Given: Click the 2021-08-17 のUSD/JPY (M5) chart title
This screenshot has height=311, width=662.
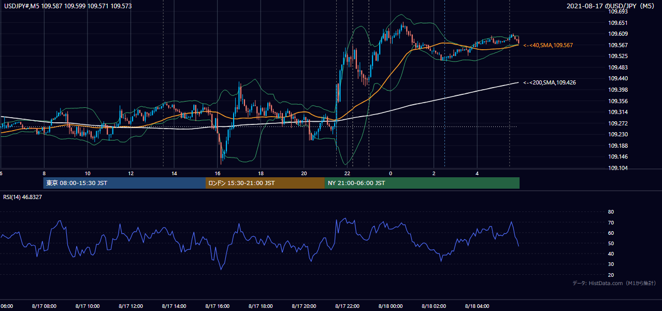Looking at the screenshot, I should tap(611, 6).
